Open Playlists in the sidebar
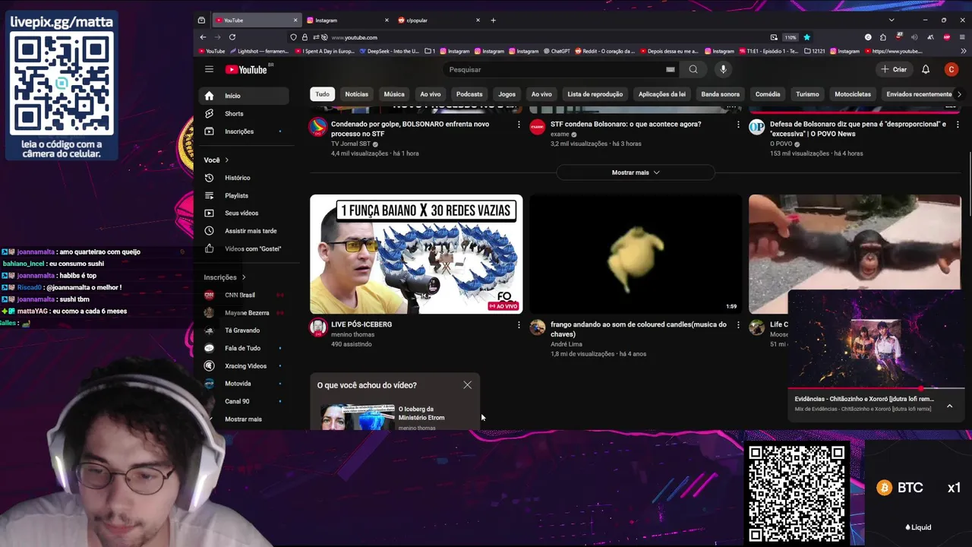Image resolution: width=972 pixels, height=547 pixels. tap(245, 195)
